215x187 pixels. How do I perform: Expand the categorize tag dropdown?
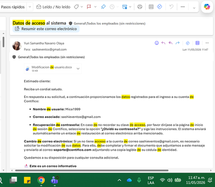[82, 7]
